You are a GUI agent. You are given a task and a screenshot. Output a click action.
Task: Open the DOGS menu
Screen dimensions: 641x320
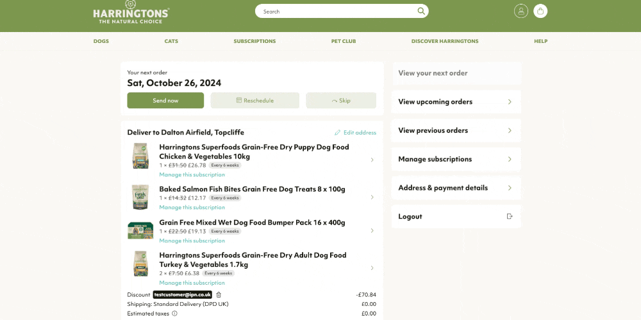[101, 41]
